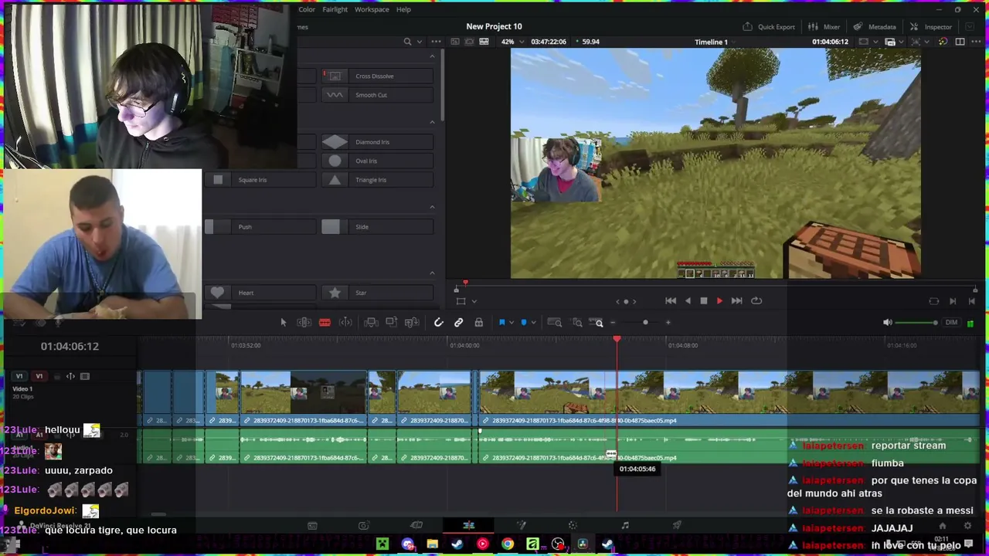Screen dimensions: 989x556
Task: Open the Color menu
Action: pyautogui.click(x=307, y=9)
